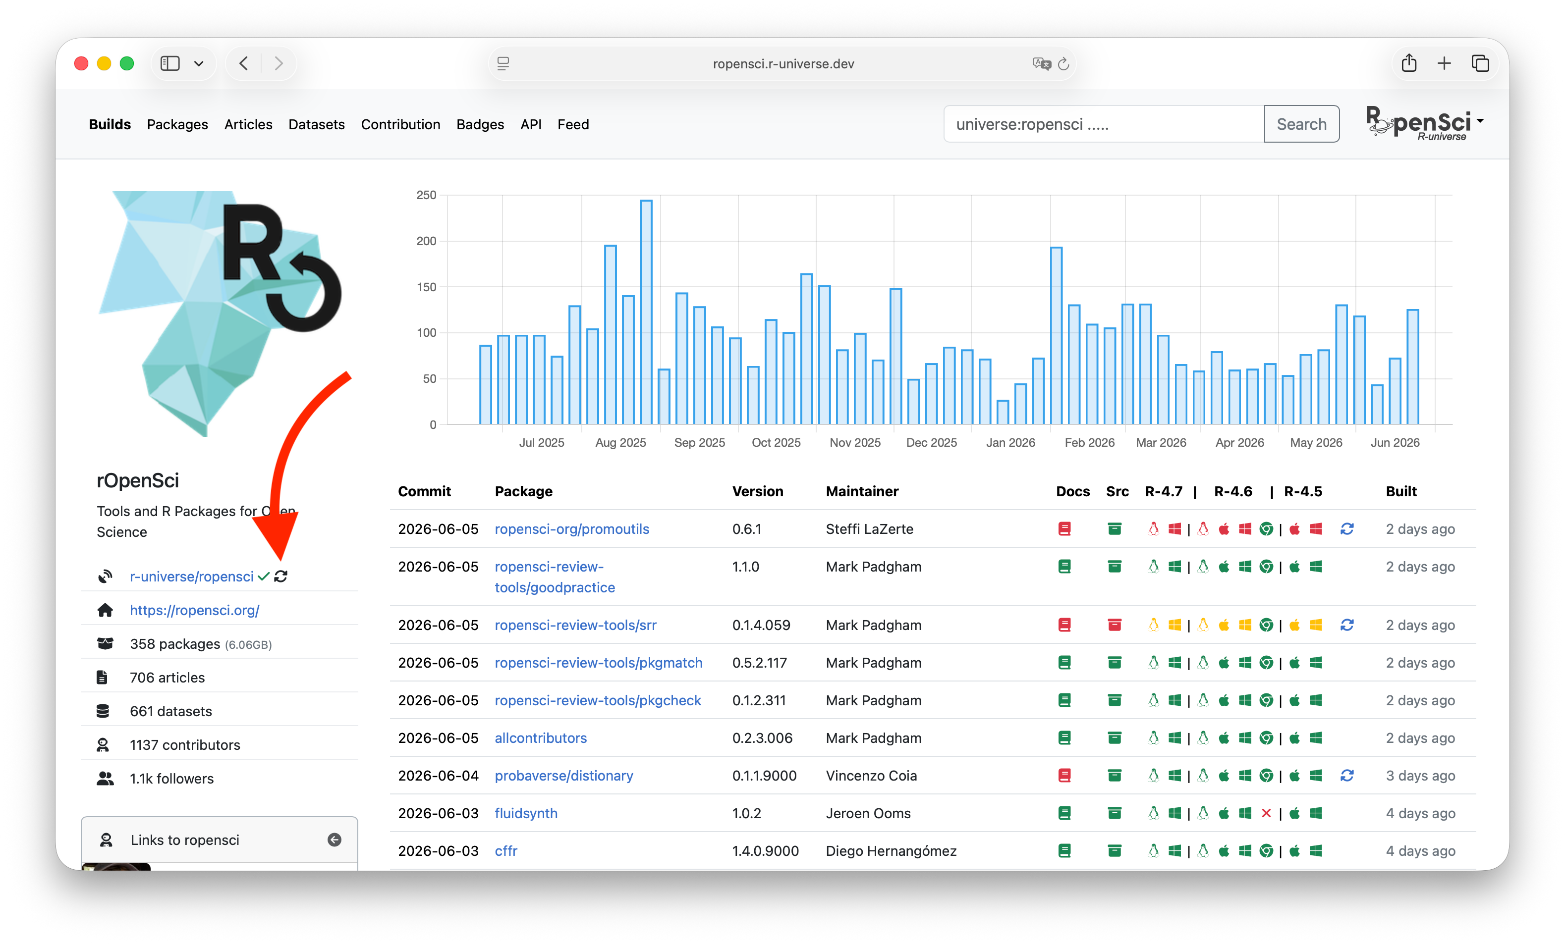Screen dimensions: 1565x944
Task: Click the Src archive icon for allcontributors
Action: click(1114, 737)
